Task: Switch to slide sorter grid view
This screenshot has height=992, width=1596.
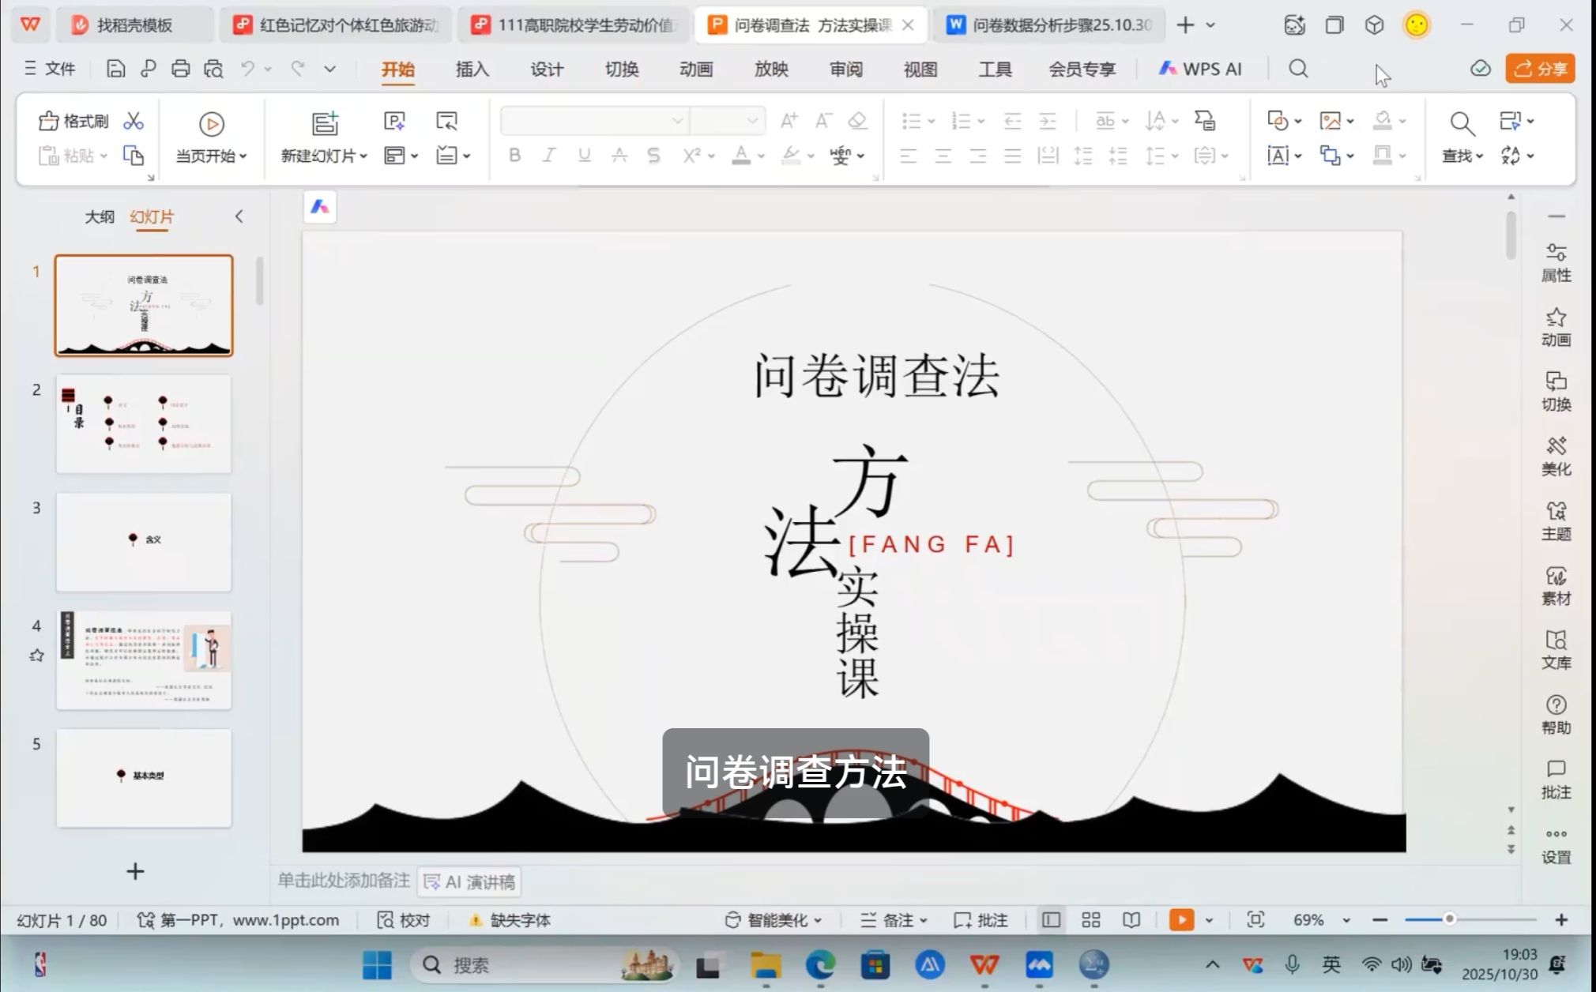Action: tap(1091, 920)
